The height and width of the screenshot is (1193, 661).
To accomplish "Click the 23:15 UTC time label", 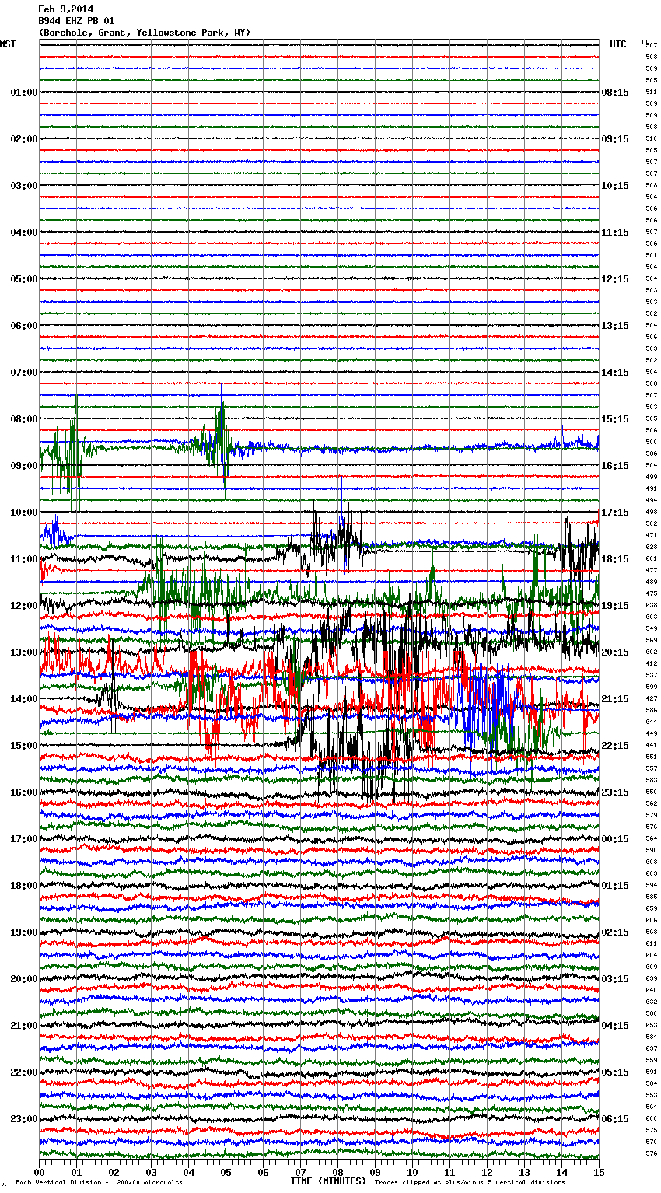I will click(x=615, y=792).
